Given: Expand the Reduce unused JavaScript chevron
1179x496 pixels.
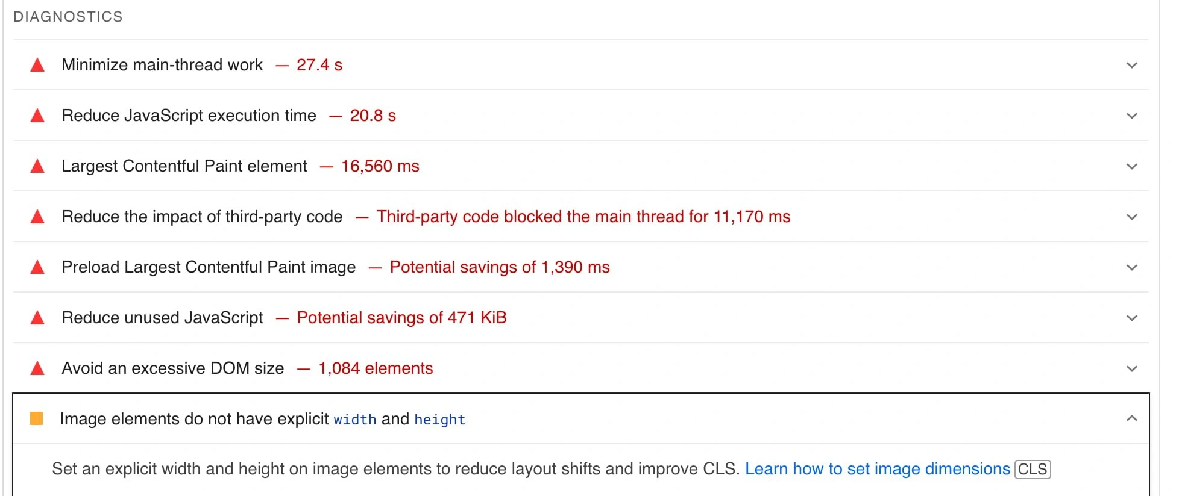Looking at the screenshot, I should (1131, 318).
